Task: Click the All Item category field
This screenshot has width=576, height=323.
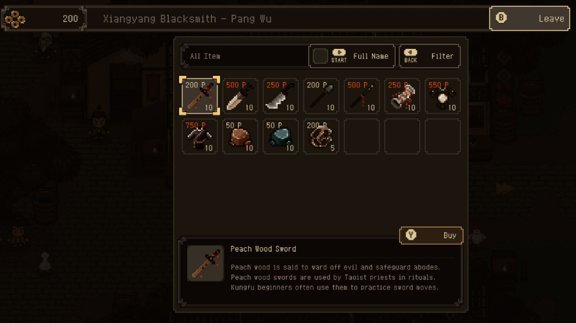Action: pyautogui.click(x=245, y=56)
